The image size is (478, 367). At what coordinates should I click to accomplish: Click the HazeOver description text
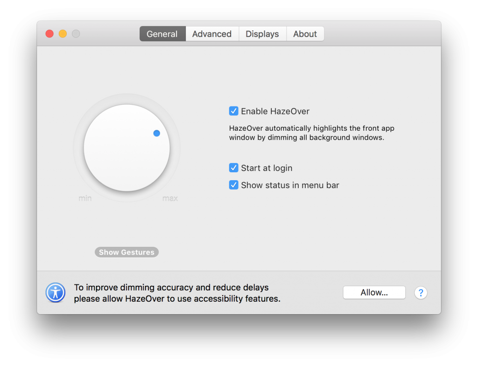click(x=311, y=133)
